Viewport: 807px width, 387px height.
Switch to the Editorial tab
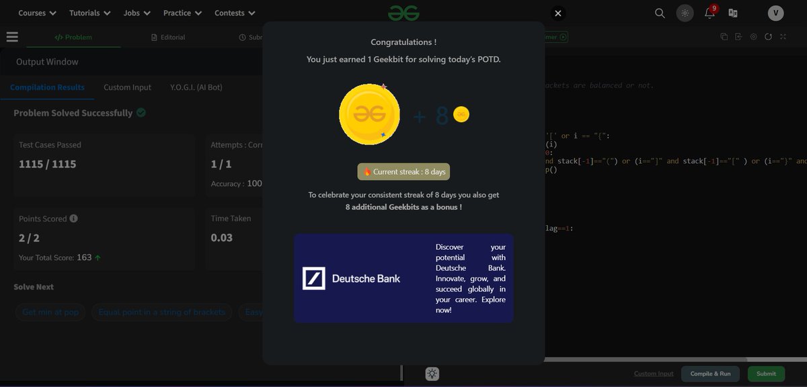[x=167, y=37]
